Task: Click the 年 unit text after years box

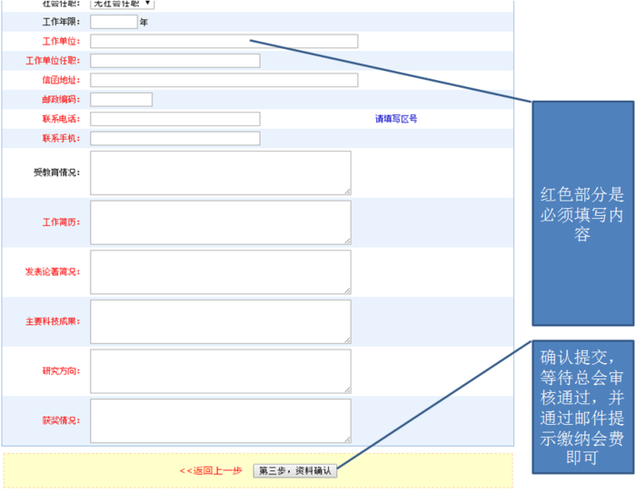Action: 144,23
